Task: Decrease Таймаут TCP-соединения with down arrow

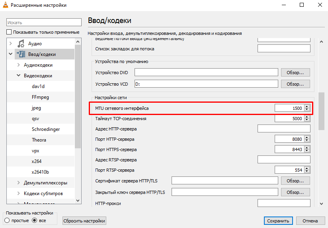Action: [x=307, y=120]
